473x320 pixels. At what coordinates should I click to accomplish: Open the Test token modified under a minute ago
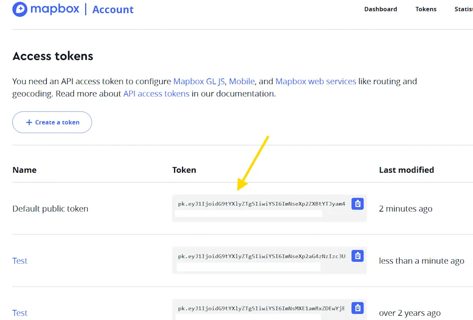tap(20, 261)
